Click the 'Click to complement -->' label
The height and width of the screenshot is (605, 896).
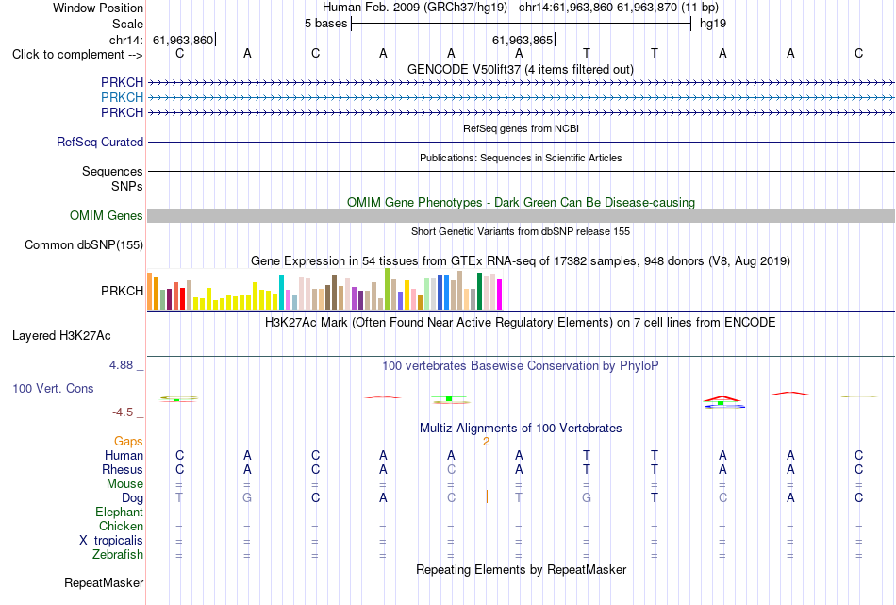point(77,55)
